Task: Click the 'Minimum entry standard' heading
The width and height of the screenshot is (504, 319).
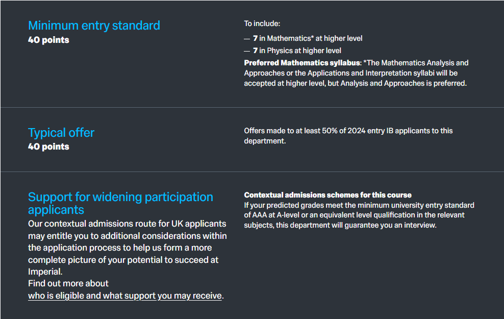Action: coord(94,25)
